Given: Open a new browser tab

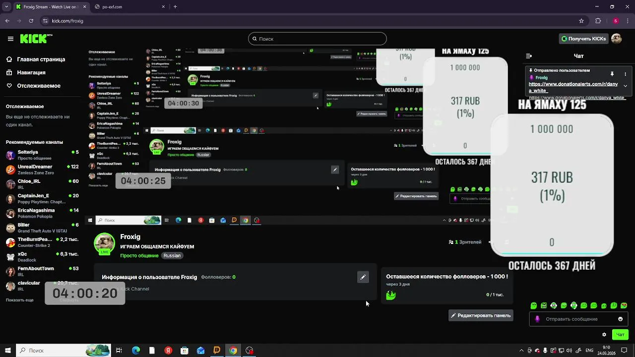Looking at the screenshot, I should pos(175,7).
